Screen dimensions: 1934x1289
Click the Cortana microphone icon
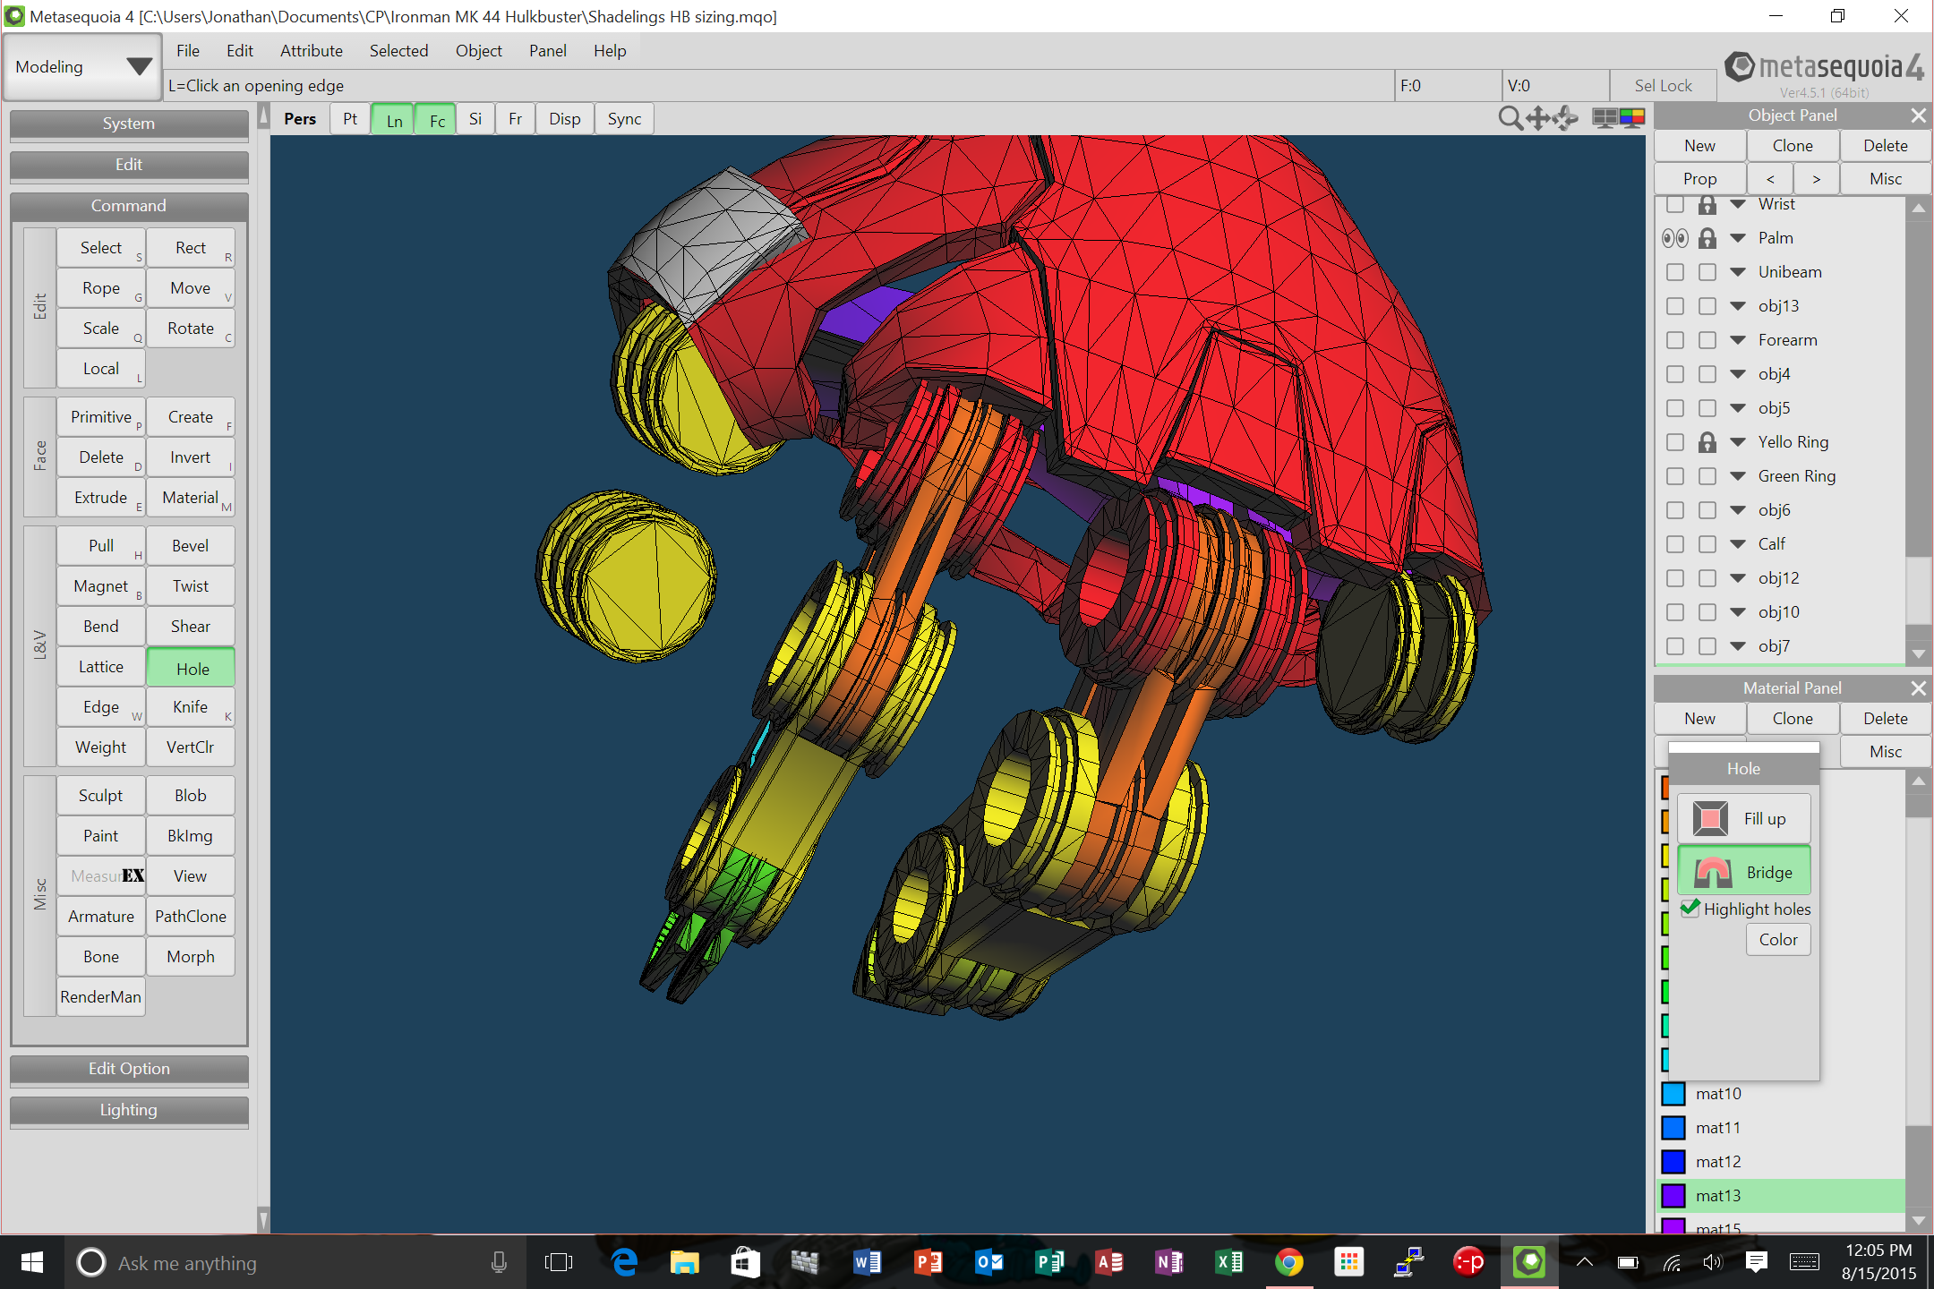tap(499, 1262)
